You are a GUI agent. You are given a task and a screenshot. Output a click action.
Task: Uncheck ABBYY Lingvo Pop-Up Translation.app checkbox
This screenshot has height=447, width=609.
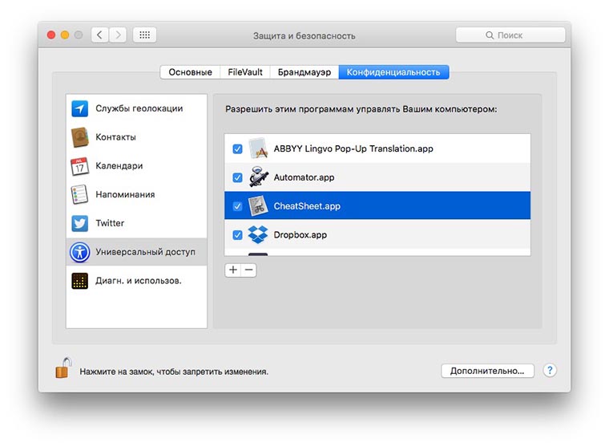(237, 149)
